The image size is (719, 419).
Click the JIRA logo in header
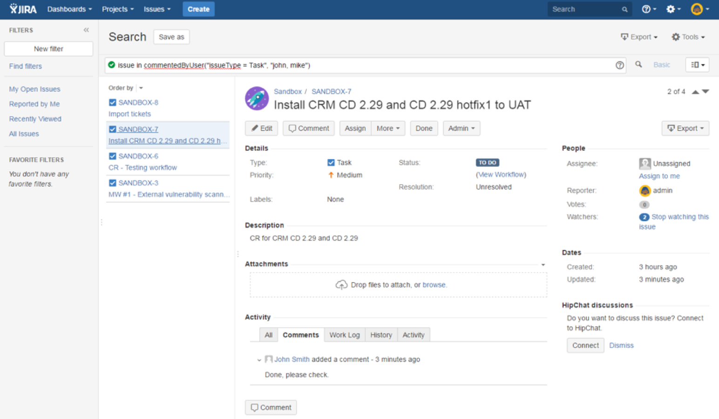click(x=23, y=9)
